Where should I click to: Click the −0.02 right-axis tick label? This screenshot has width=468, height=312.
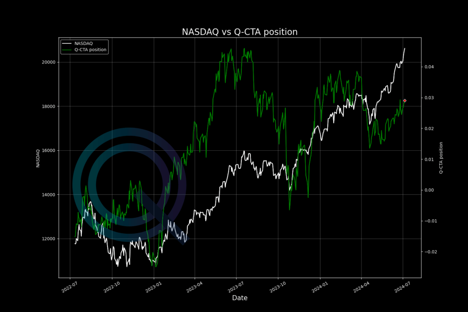(x=431, y=252)
